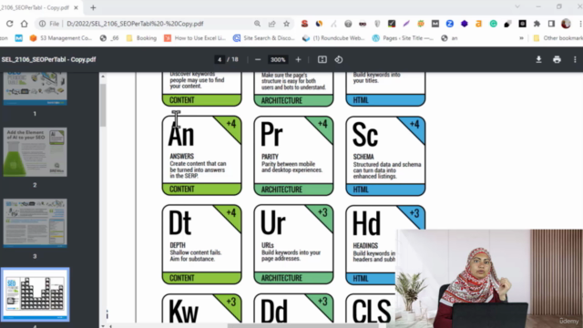583x328 pixels.
Task: Open the purple hexagon extension
Action: pyautogui.click(x=465, y=24)
